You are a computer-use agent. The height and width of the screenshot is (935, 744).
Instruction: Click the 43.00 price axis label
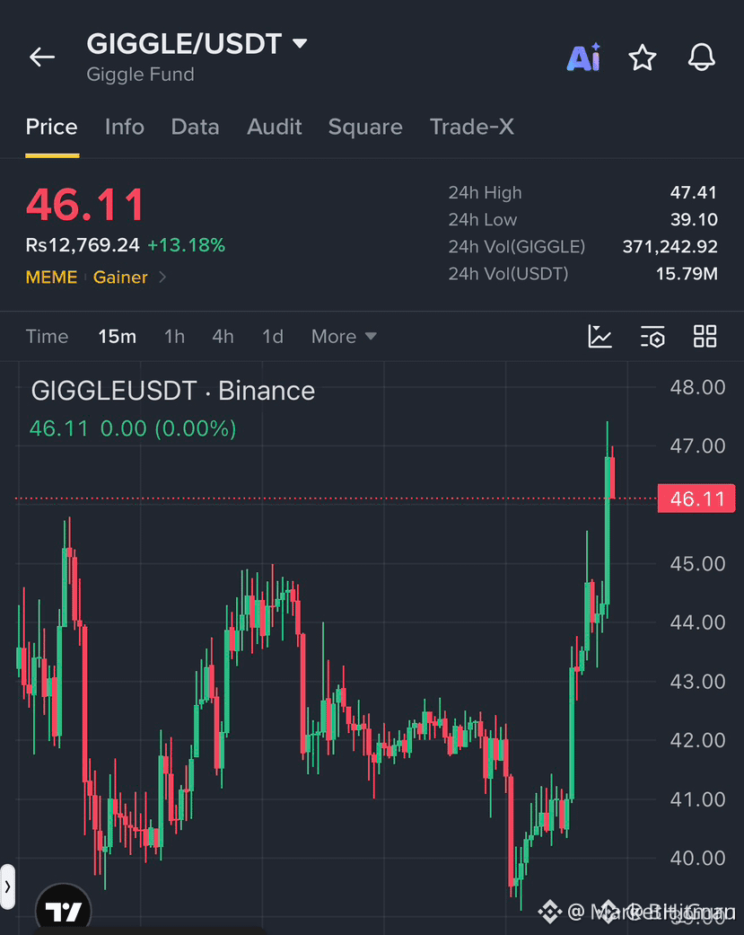697,682
